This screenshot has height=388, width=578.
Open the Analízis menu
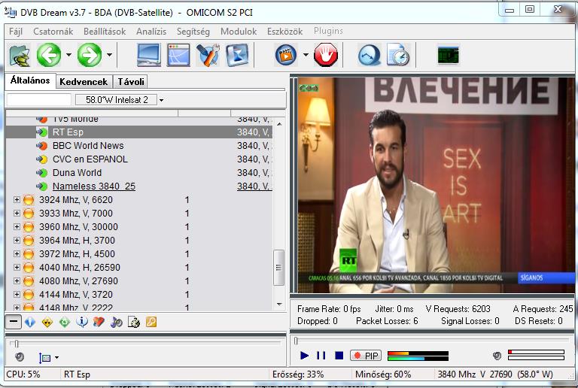pos(151,32)
